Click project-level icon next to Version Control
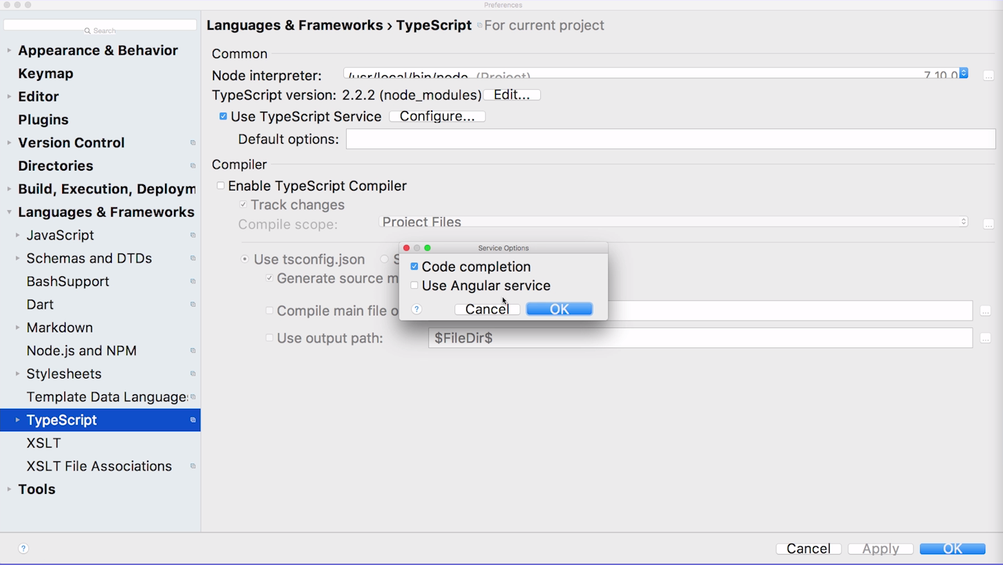Screen dimensions: 1003x565 [193, 143]
